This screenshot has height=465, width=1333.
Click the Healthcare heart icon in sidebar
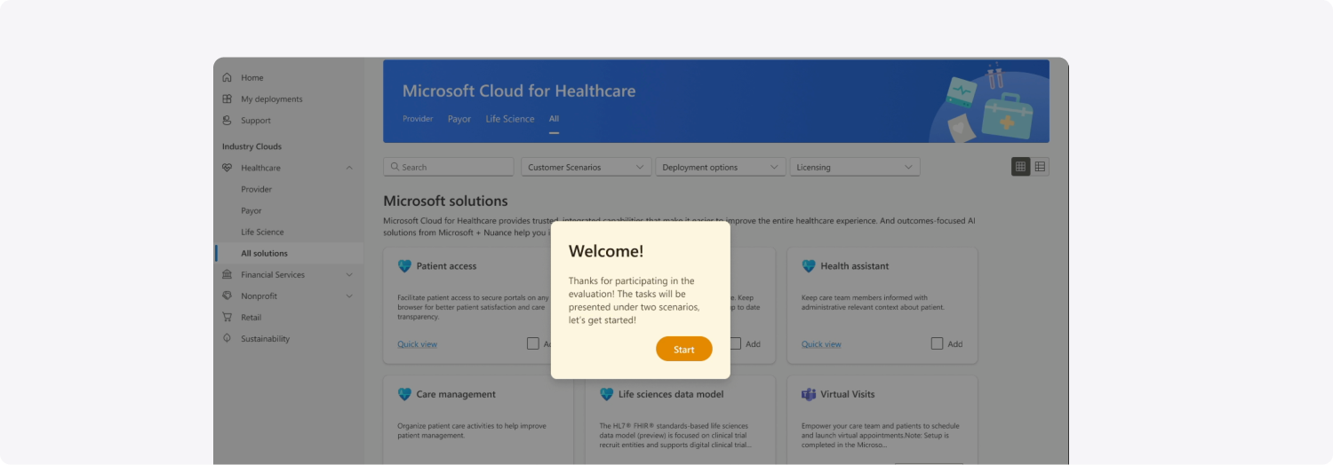coord(227,168)
